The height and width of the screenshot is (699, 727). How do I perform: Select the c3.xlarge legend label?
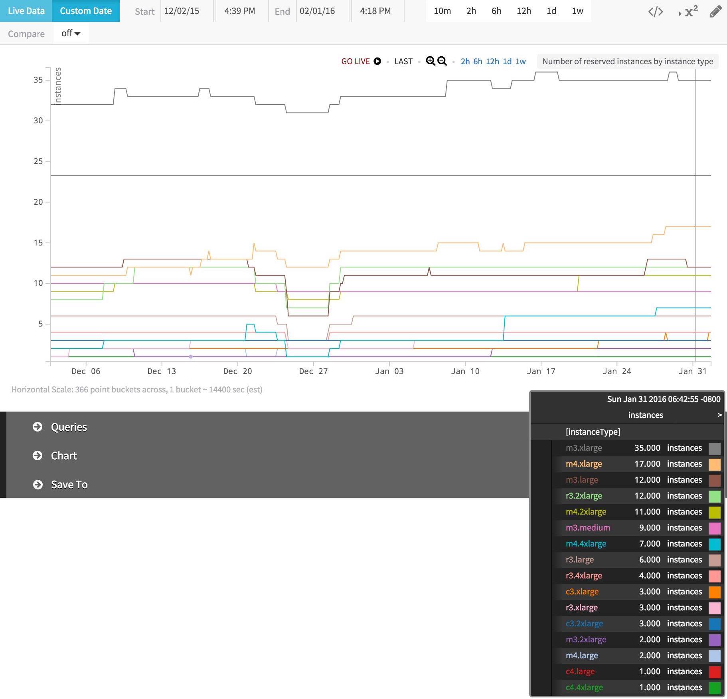click(582, 592)
